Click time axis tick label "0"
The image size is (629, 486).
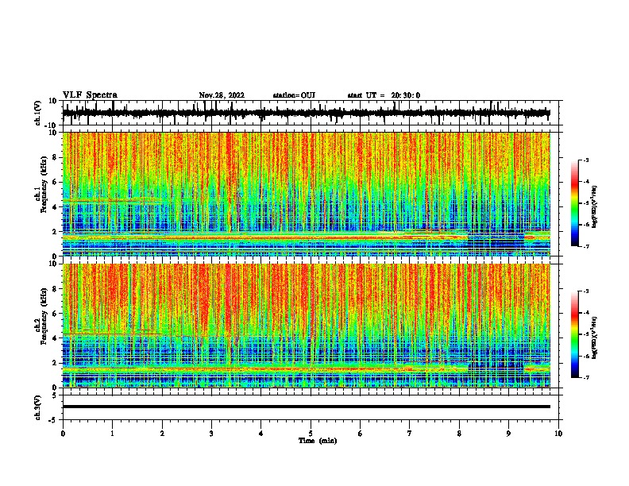pyautogui.click(x=63, y=434)
